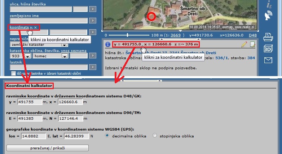282x154 pixels.
Task: Edit the D96/TM N field 127146.4
Action: coord(71,118)
